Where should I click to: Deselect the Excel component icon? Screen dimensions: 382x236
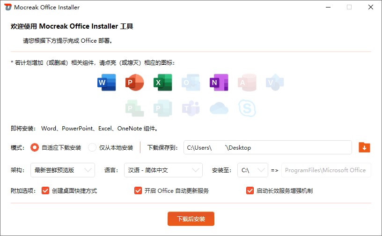[162, 83]
